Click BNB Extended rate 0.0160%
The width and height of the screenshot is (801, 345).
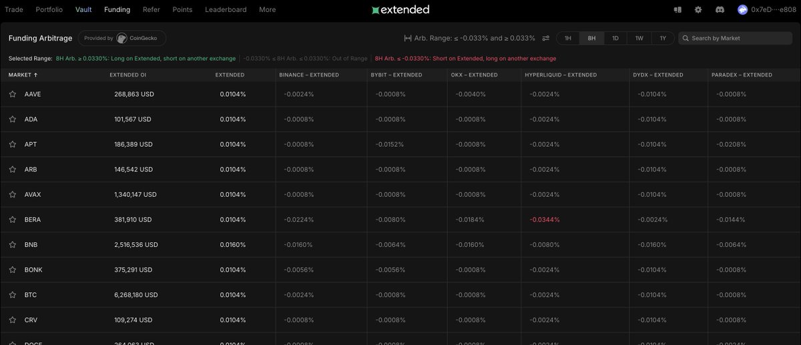tap(233, 245)
